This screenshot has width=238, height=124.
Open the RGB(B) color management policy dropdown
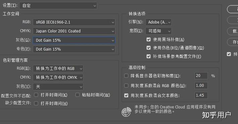(x=58, y=68)
